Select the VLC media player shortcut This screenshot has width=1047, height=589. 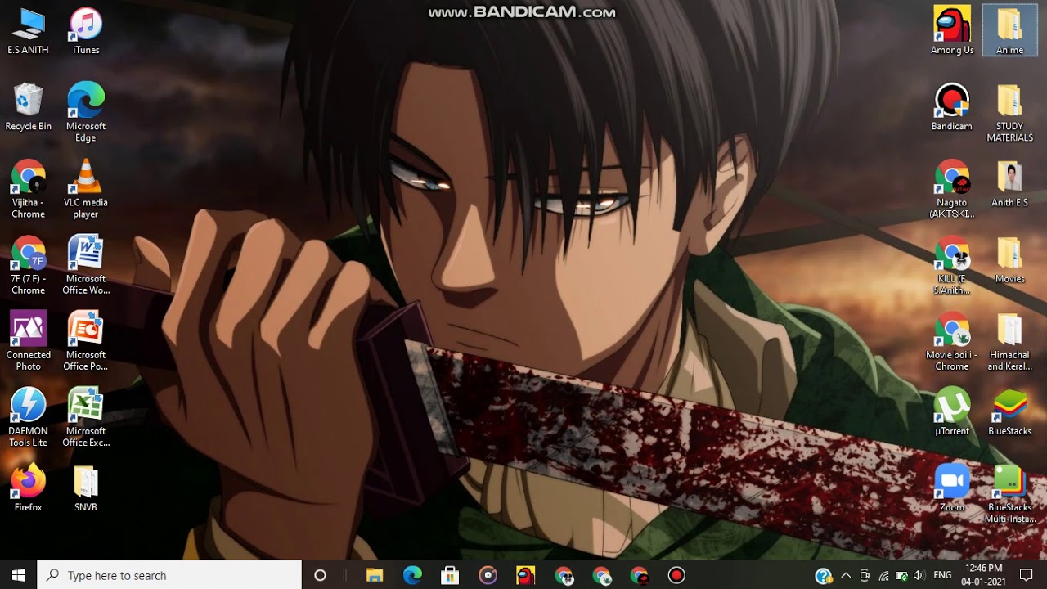click(x=86, y=189)
